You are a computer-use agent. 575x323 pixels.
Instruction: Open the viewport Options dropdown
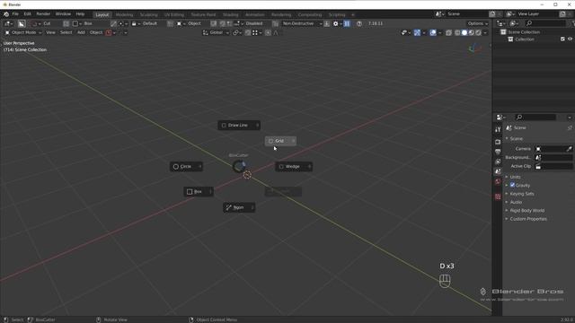tap(478, 23)
